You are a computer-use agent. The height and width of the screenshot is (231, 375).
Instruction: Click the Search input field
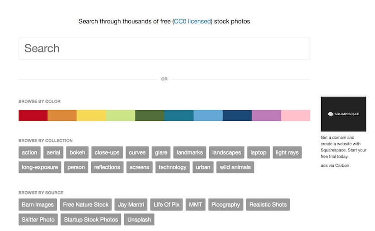click(x=164, y=48)
